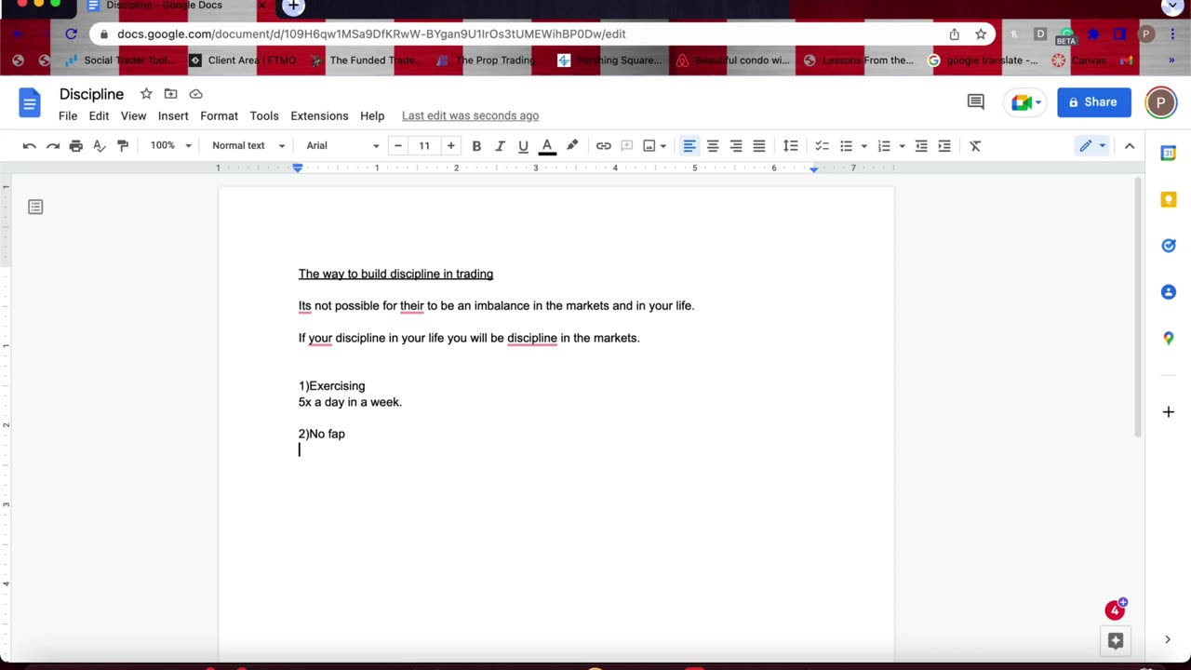Decrease font size with minus button
The width and height of the screenshot is (1191, 670).
[x=398, y=146]
